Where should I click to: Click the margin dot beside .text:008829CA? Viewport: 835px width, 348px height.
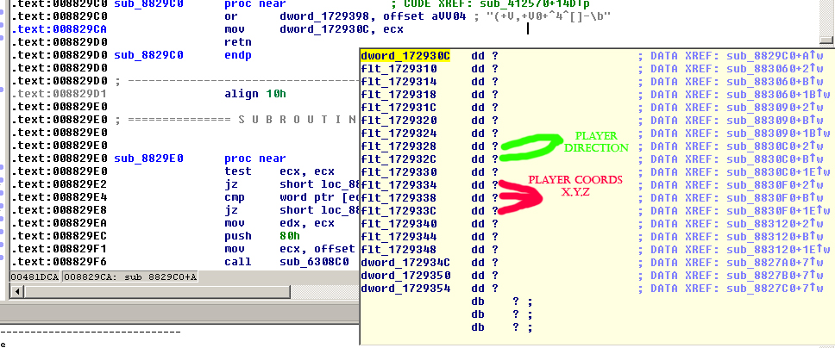(3, 29)
